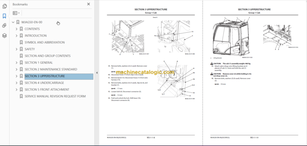Click bookmark icon beside CONTENTS

(x=21, y=29)
